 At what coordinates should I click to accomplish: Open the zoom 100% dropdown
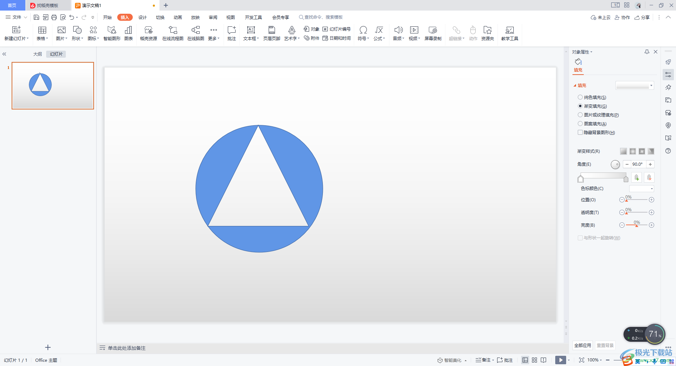tap(595, 360)
